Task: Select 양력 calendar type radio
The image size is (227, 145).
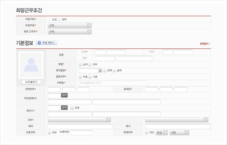Action: pyautogui.click(x=104, y=71)
